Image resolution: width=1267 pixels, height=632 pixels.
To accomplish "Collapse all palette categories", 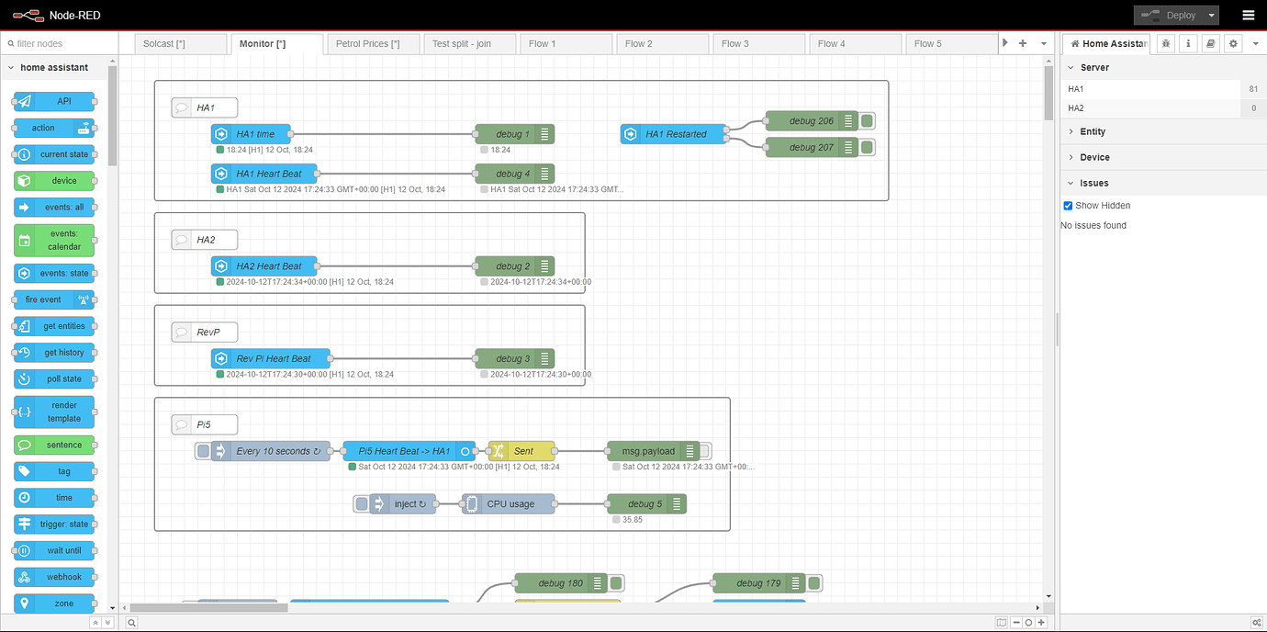I will (x=95, y=623).
